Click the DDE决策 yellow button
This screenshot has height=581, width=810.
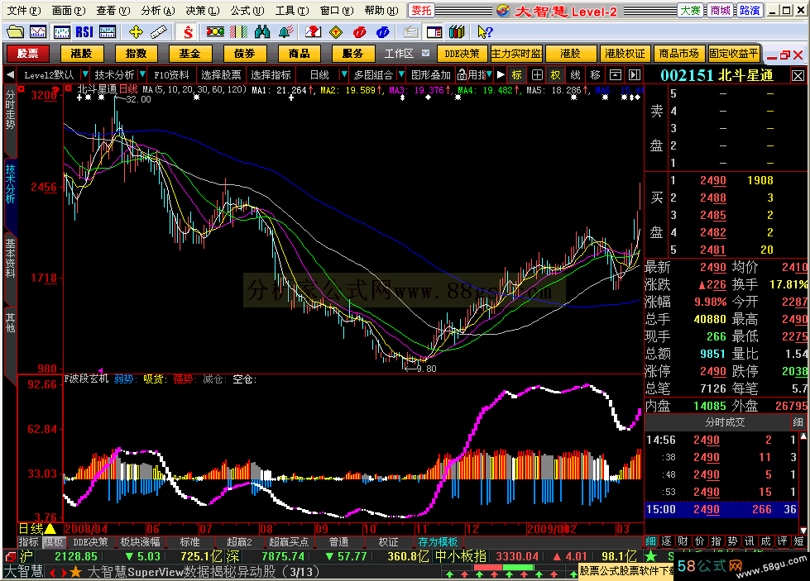tap(462, 53)
